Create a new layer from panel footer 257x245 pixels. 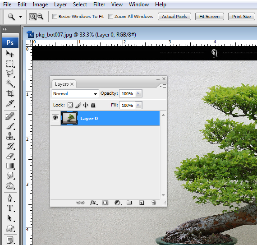pos(142,203)
